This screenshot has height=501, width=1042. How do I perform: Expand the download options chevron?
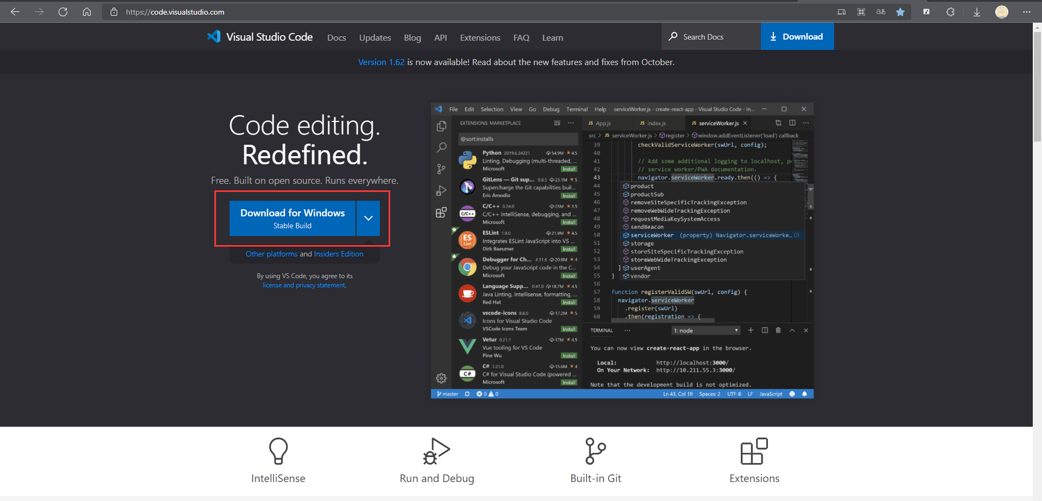[368, 218]
